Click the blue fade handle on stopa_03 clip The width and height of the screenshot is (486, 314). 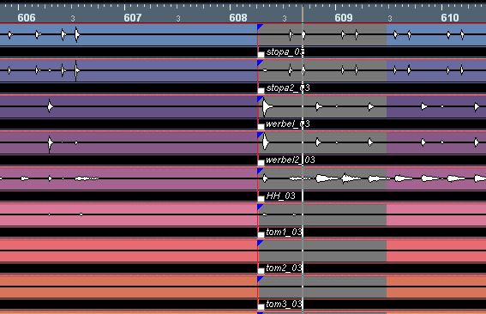260,27
